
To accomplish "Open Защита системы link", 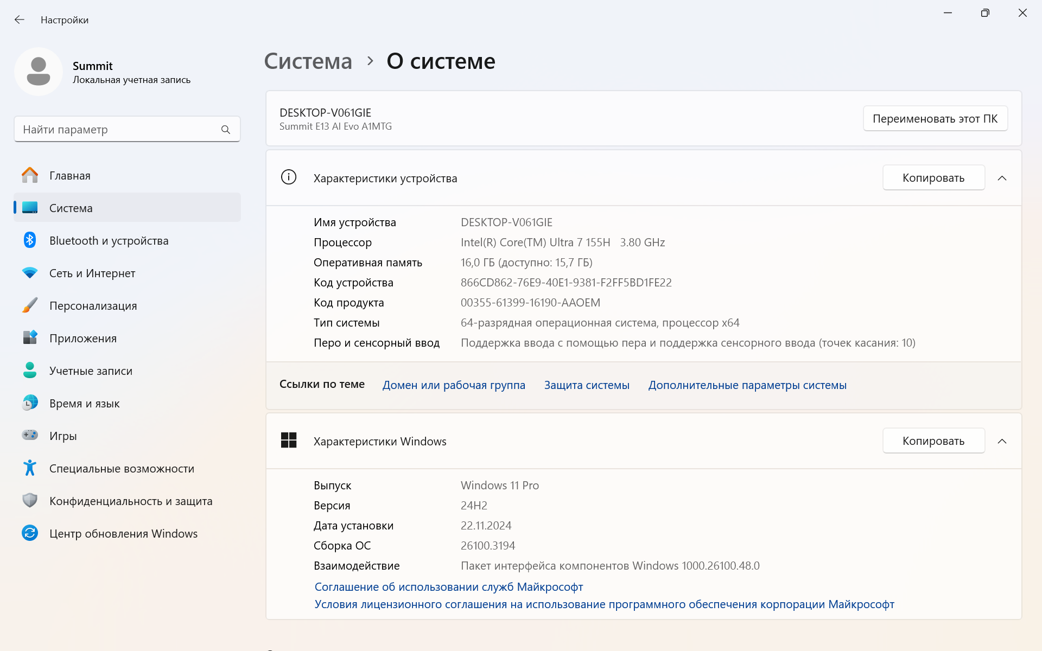I will 587,385.
